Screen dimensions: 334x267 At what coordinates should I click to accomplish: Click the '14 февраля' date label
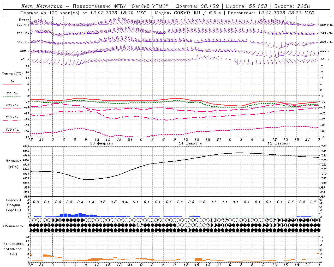[190, 143]
